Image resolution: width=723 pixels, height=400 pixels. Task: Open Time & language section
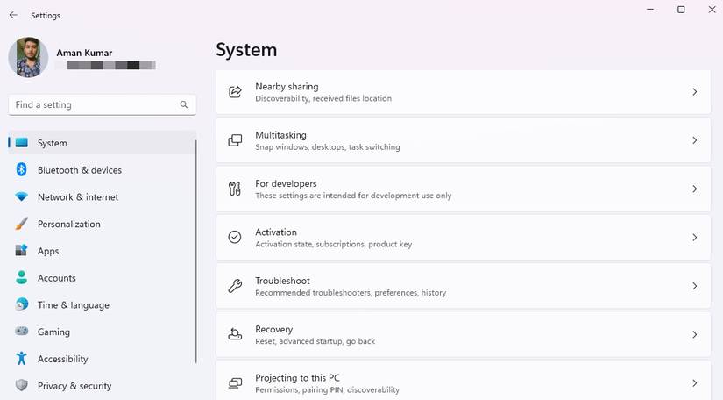point(73,305)
